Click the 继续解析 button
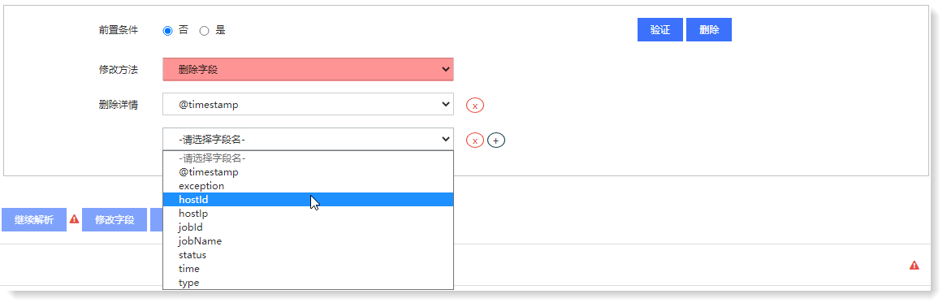Image resolution: width=947 pixels, height=307 pixels. coord(34,220)
